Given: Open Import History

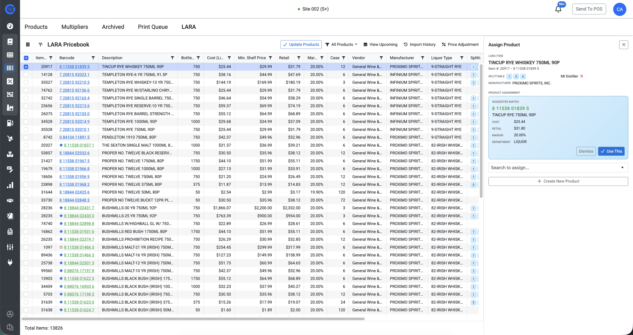Looking at the screenshot, I should click(420, 45).
